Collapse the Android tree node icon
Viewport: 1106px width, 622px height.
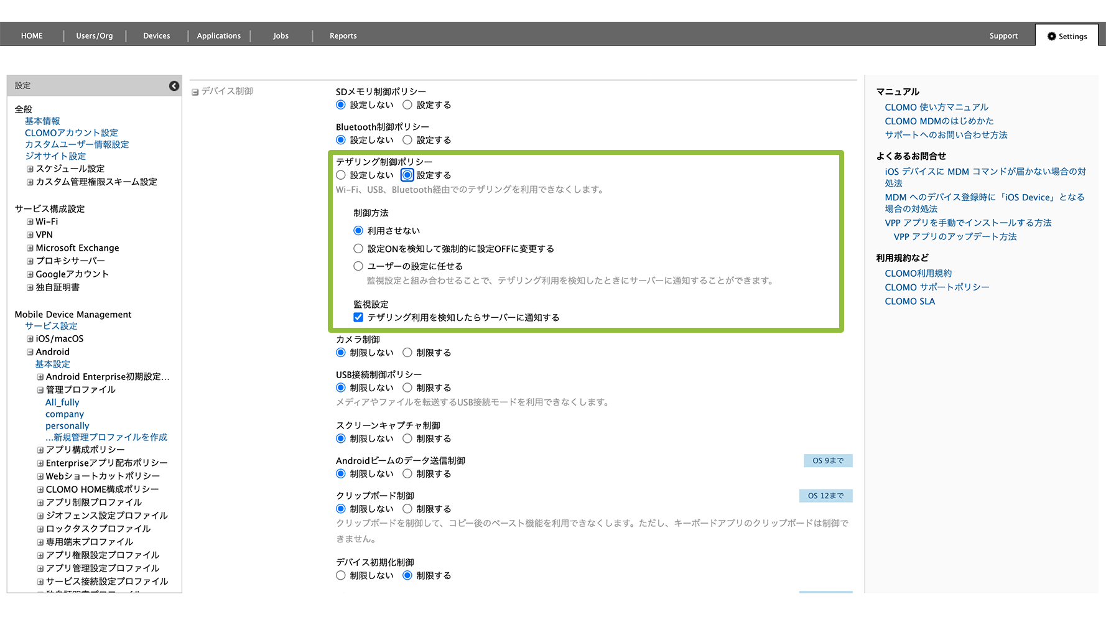[x=30, y=352]
